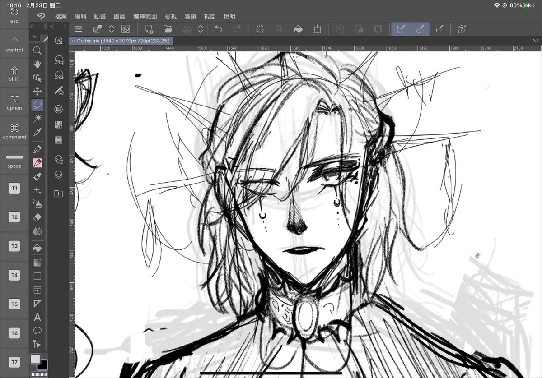Image resolution: width=542 pixels, height=378 pixels.
Task: Select the pink-highlighted Pencil tool
Action: coord(37,163)
